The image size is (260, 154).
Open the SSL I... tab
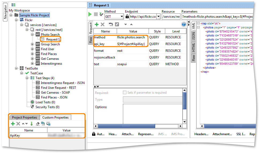point(241,134)
